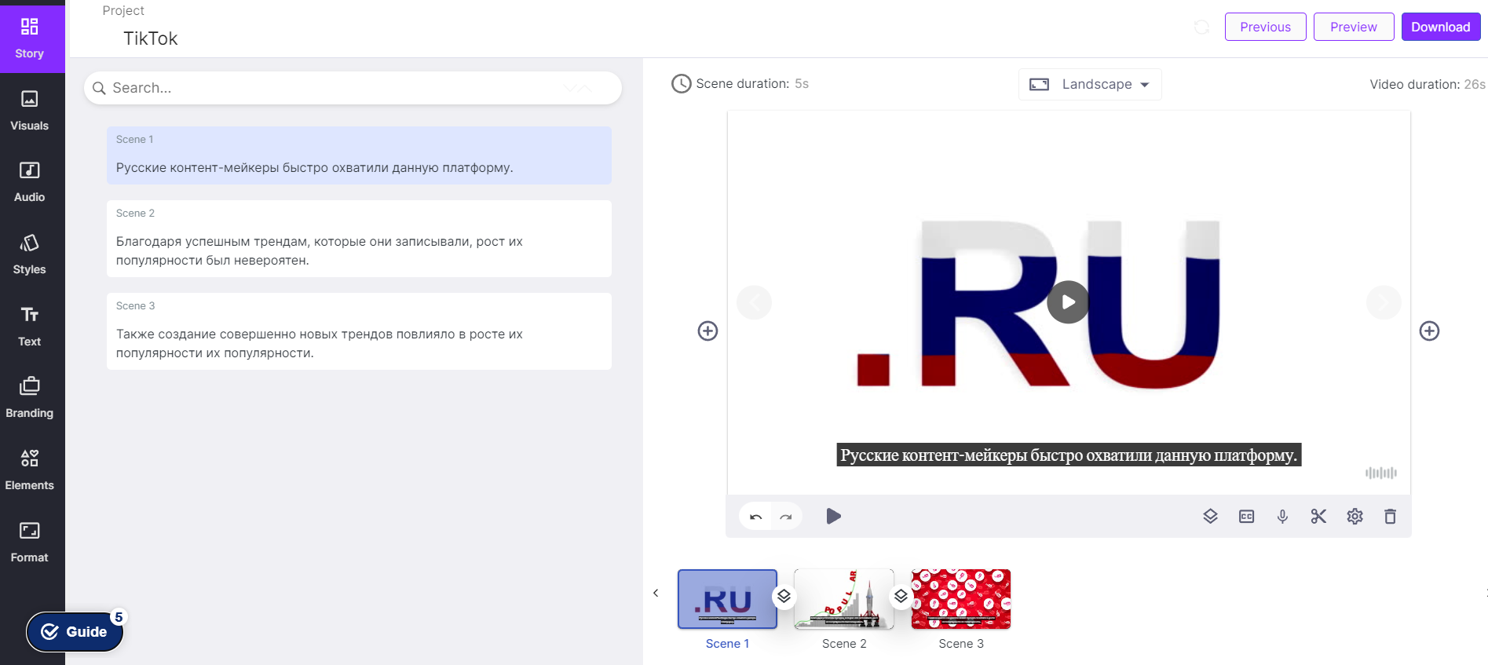This screenshot has height=665, width=1488.
Task: Toggle closed captions for the scene
Action: (x=1246, y=516)
